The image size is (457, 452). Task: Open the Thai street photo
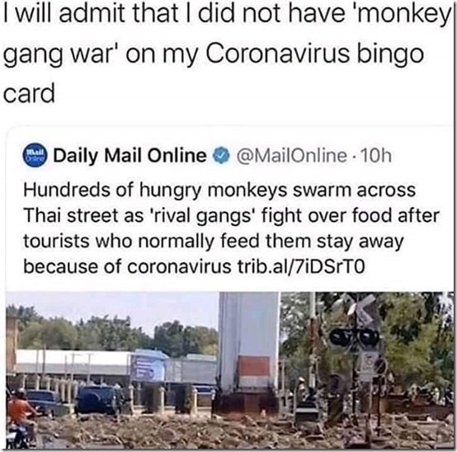[x=229, y=370]
